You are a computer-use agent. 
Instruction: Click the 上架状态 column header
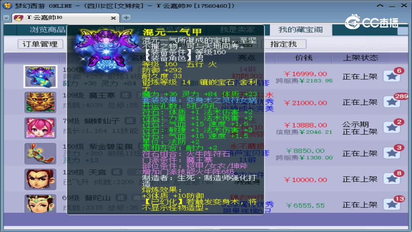pyautogui.click(x=360, y=58)
